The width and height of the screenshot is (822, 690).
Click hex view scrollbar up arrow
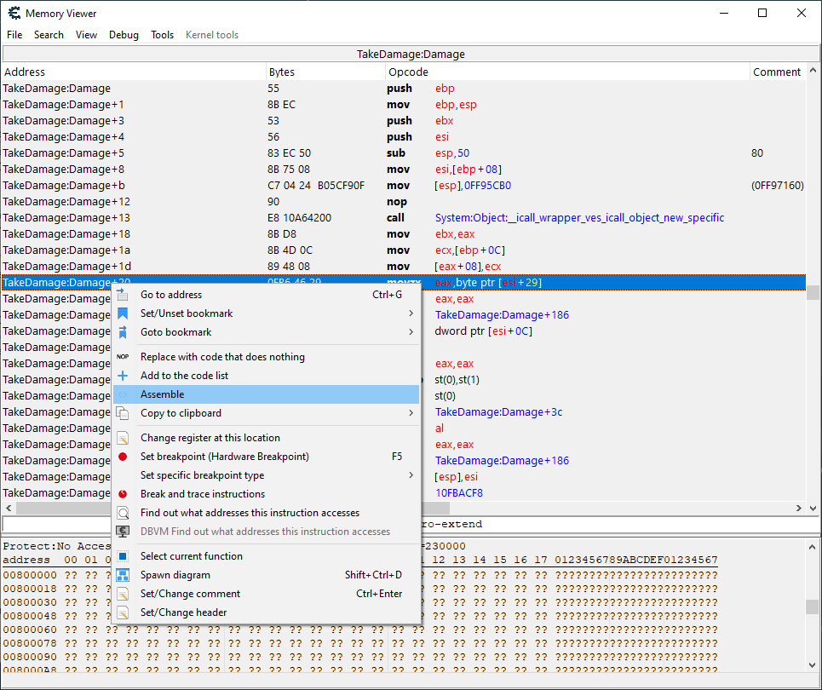pyautogui.click(x=813, y=547)
